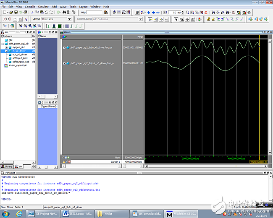Click the Windows Start button
The height and width of the screenshot is (218, 273).
point(6,213)
